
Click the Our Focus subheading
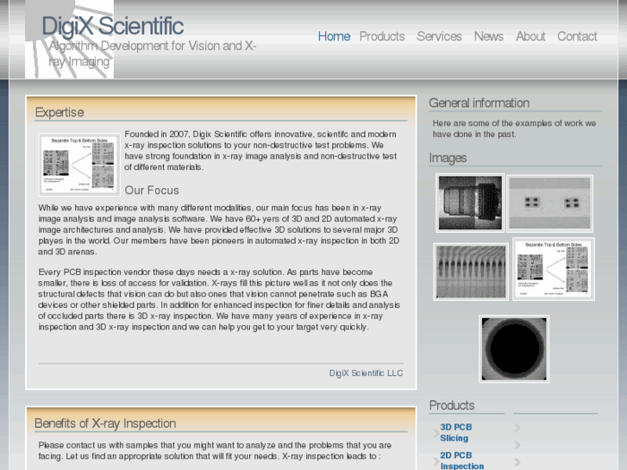click(x=152, y=190)
